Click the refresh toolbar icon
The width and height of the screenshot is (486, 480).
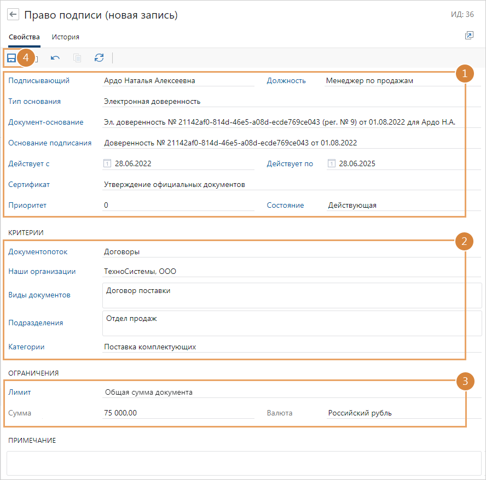point(99,58)
